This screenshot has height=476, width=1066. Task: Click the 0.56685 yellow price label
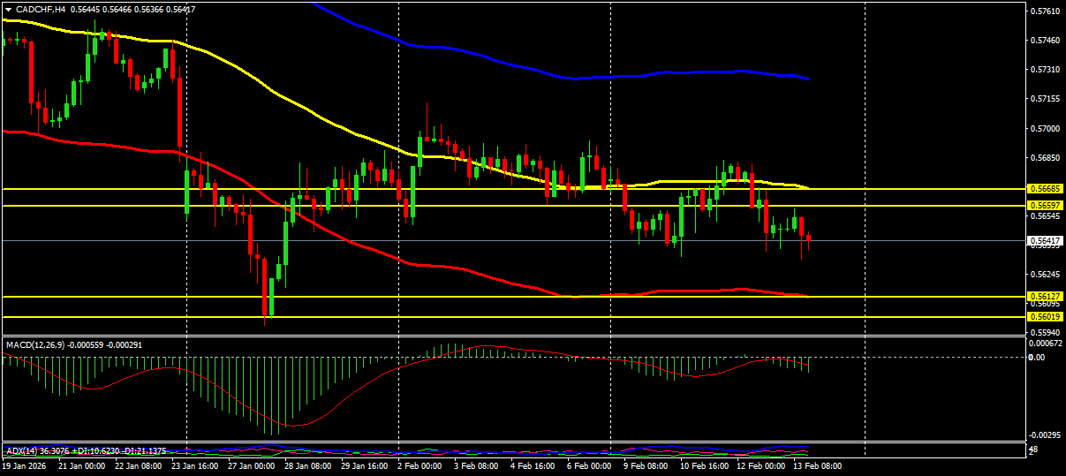[x=1045, y=189]
